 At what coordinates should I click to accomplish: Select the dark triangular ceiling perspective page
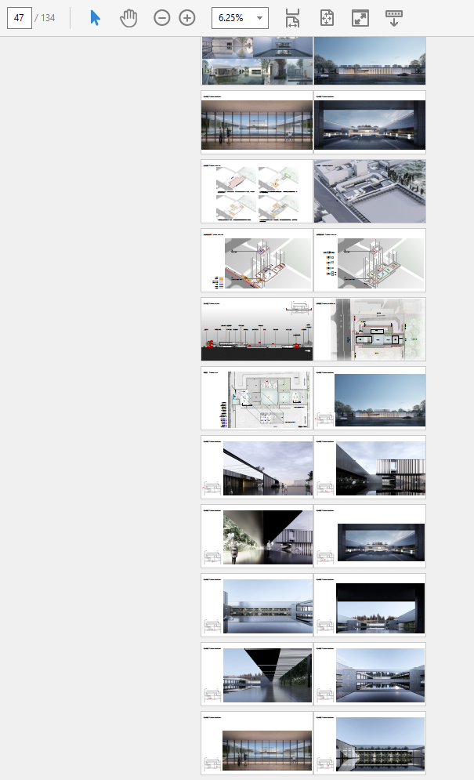coord(257,674)
